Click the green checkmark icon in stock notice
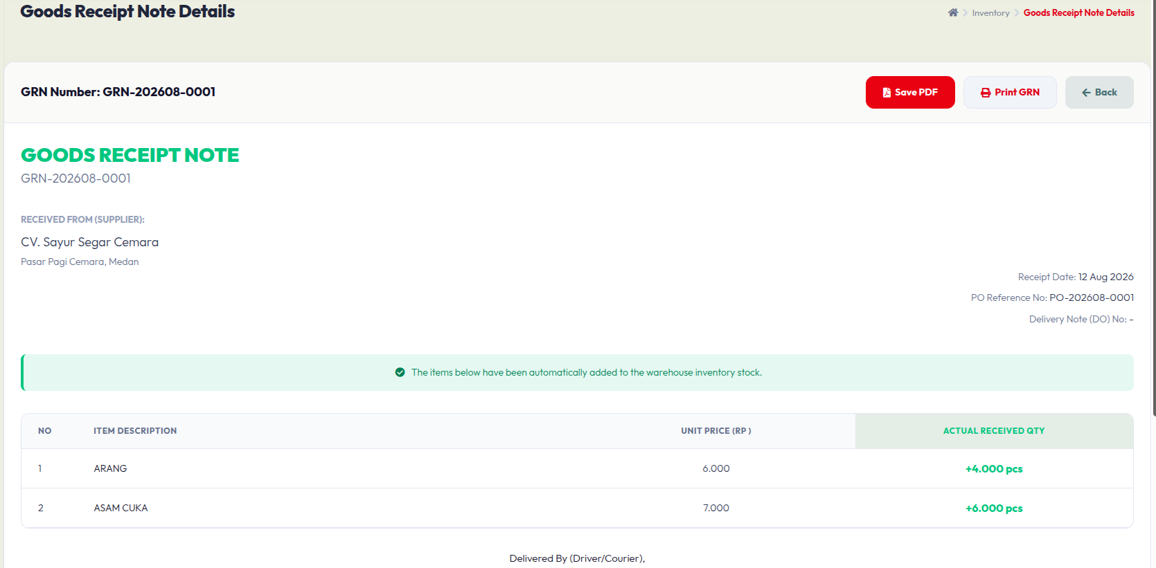1156x568 pixels. pyautogui.click(x=400, y=372)
